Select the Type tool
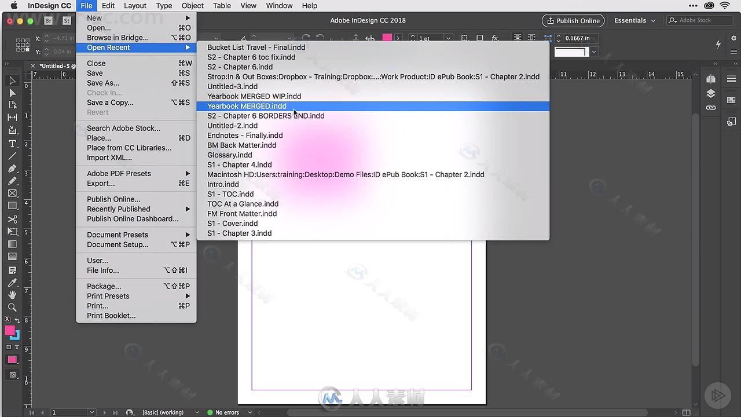The image size is (741, 417). click(12, 144)
